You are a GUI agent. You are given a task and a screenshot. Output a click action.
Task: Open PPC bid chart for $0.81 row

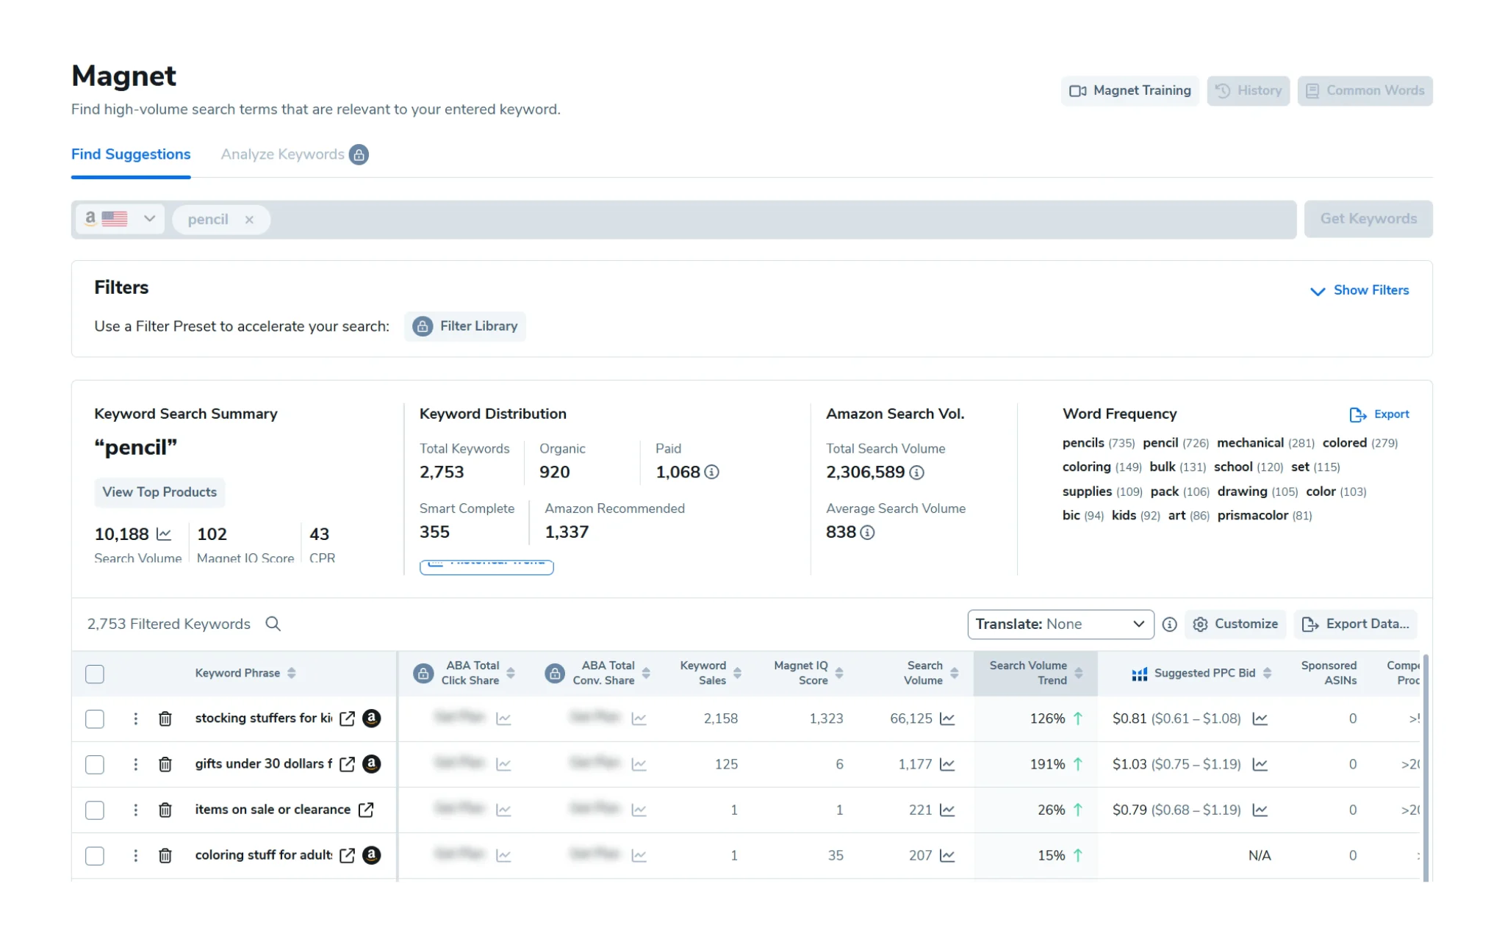[1260, 719]
